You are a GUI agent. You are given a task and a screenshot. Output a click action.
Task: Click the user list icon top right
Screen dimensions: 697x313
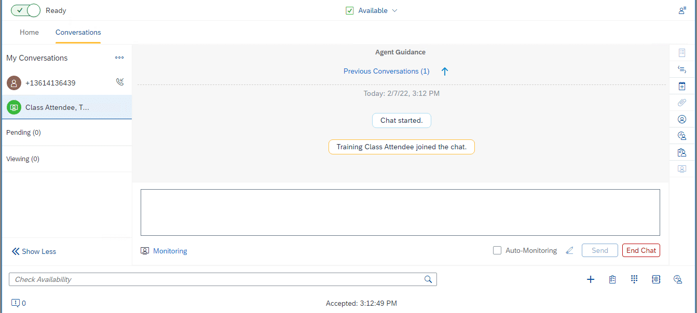682,10
